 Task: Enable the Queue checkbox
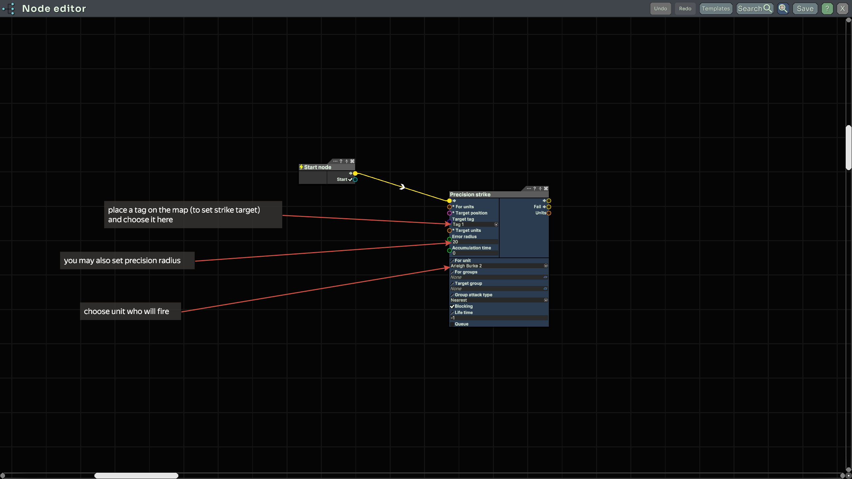[452, 324]
